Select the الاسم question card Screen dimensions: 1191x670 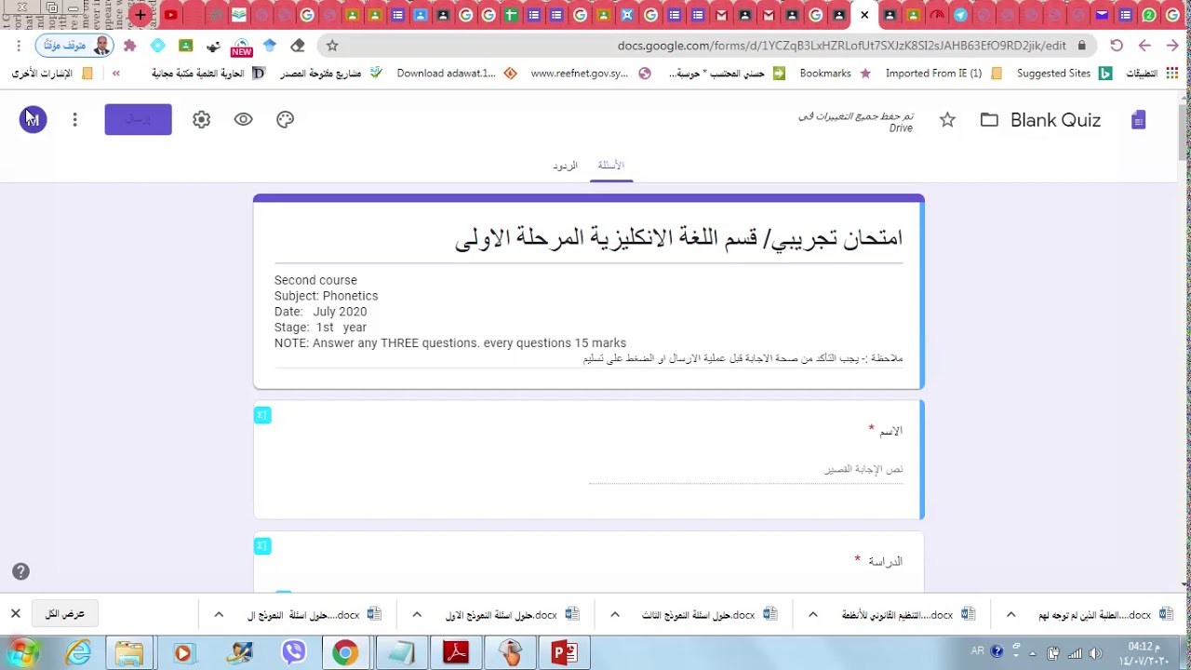point(588,459)
